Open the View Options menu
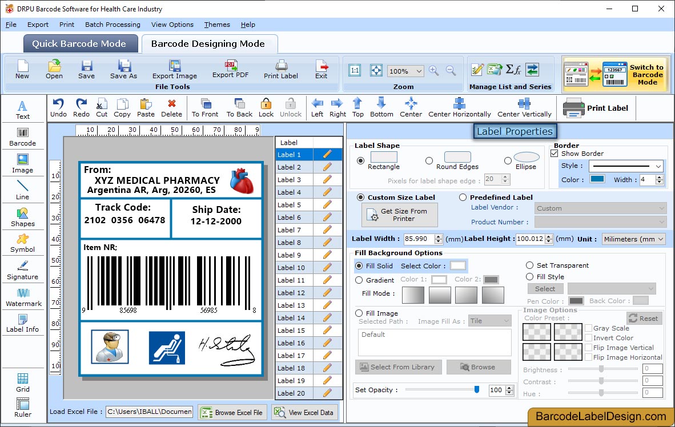This screenshot has height=427, width=675. click(x=172, y=25)
